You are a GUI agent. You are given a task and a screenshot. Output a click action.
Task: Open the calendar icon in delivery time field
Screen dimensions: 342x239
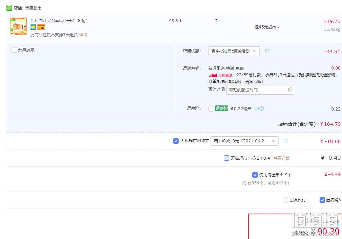tap(290, 89)
